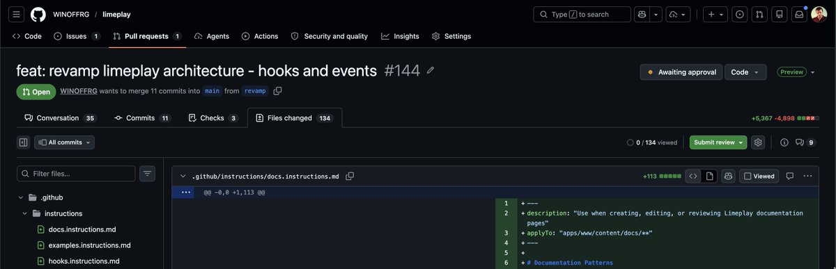Open the notifications inbox icon
The height and width of the screenshot is (269, 836).
(800, 14)
